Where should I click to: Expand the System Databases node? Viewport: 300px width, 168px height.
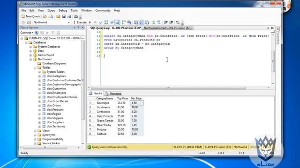(x=30, y=47)
